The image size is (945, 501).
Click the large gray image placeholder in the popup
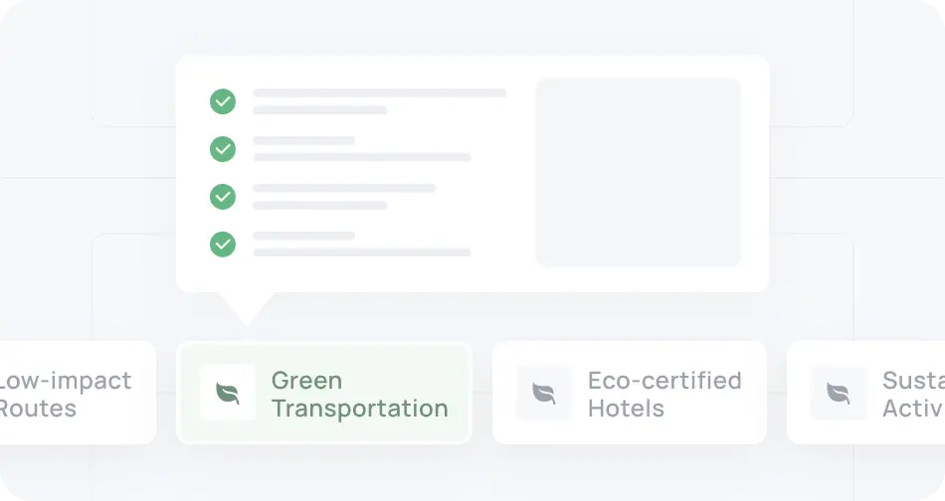point(639,172)
